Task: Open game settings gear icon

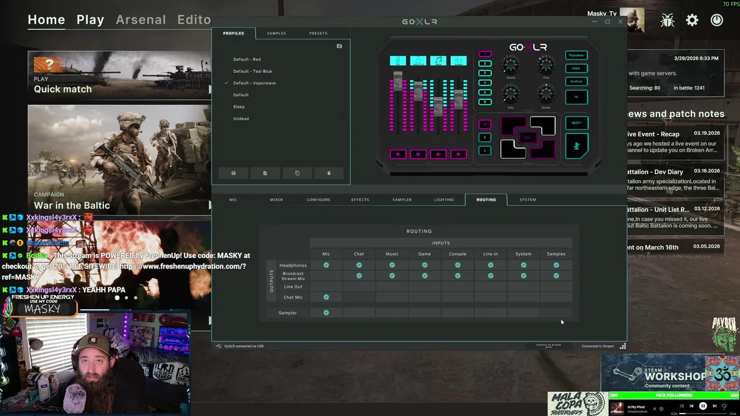Action: click(x=692, y=20)
